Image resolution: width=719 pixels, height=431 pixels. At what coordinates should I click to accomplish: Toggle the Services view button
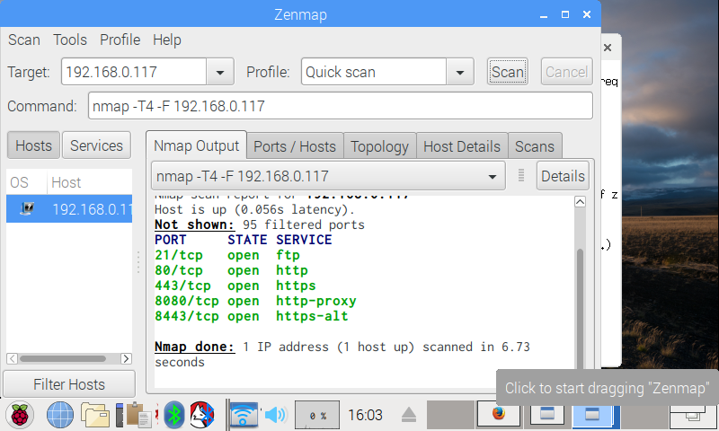coord(96,145)
